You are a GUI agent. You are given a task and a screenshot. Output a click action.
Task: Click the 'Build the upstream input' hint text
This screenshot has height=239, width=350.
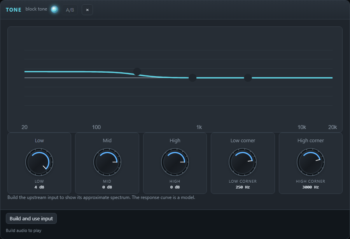point(101,197)
